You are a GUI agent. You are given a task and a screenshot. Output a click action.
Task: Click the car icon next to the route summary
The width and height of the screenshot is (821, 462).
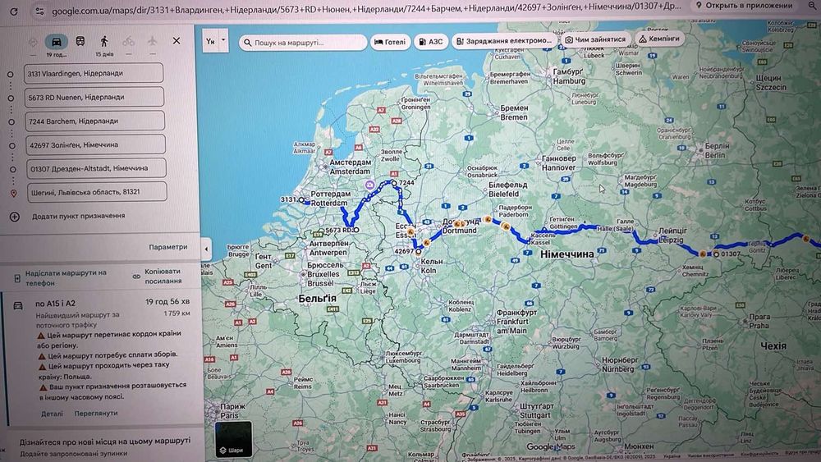pos(18,305)
